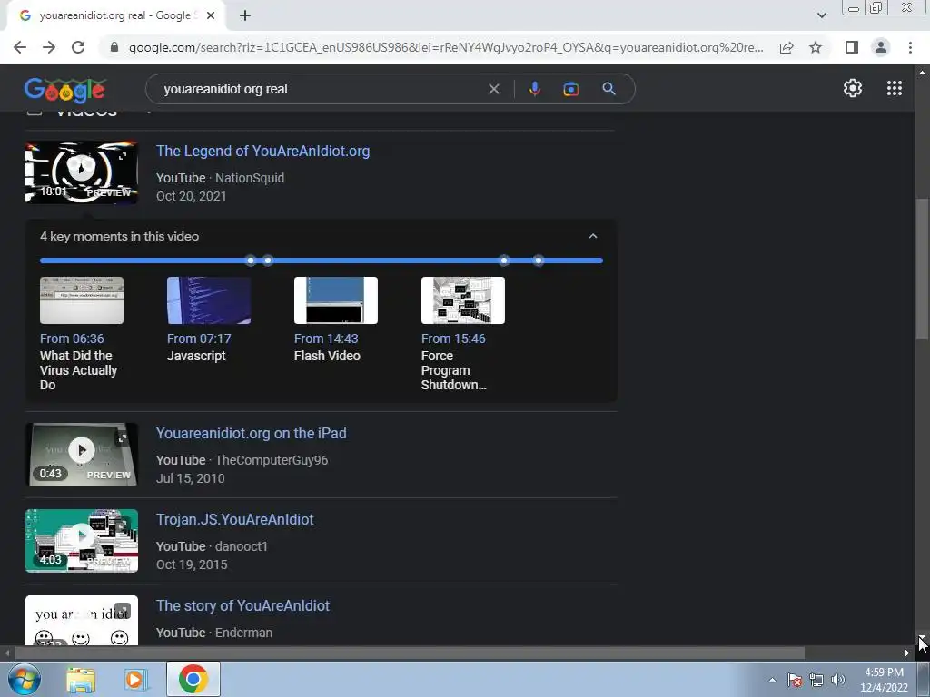The width and height of the screenshot is (930, 697).
Task: Jump to the 07:17 timeline marker
Action: [268, 260]
